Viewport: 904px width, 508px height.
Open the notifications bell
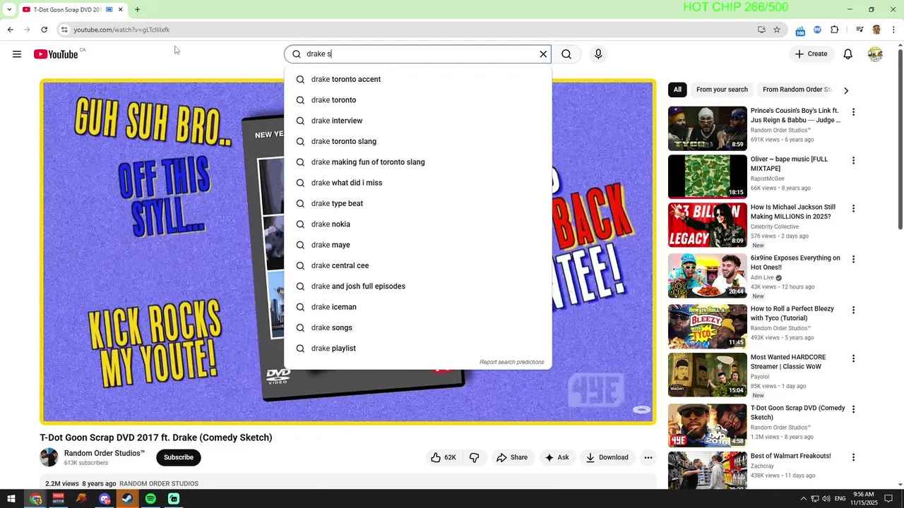(848, 54)
